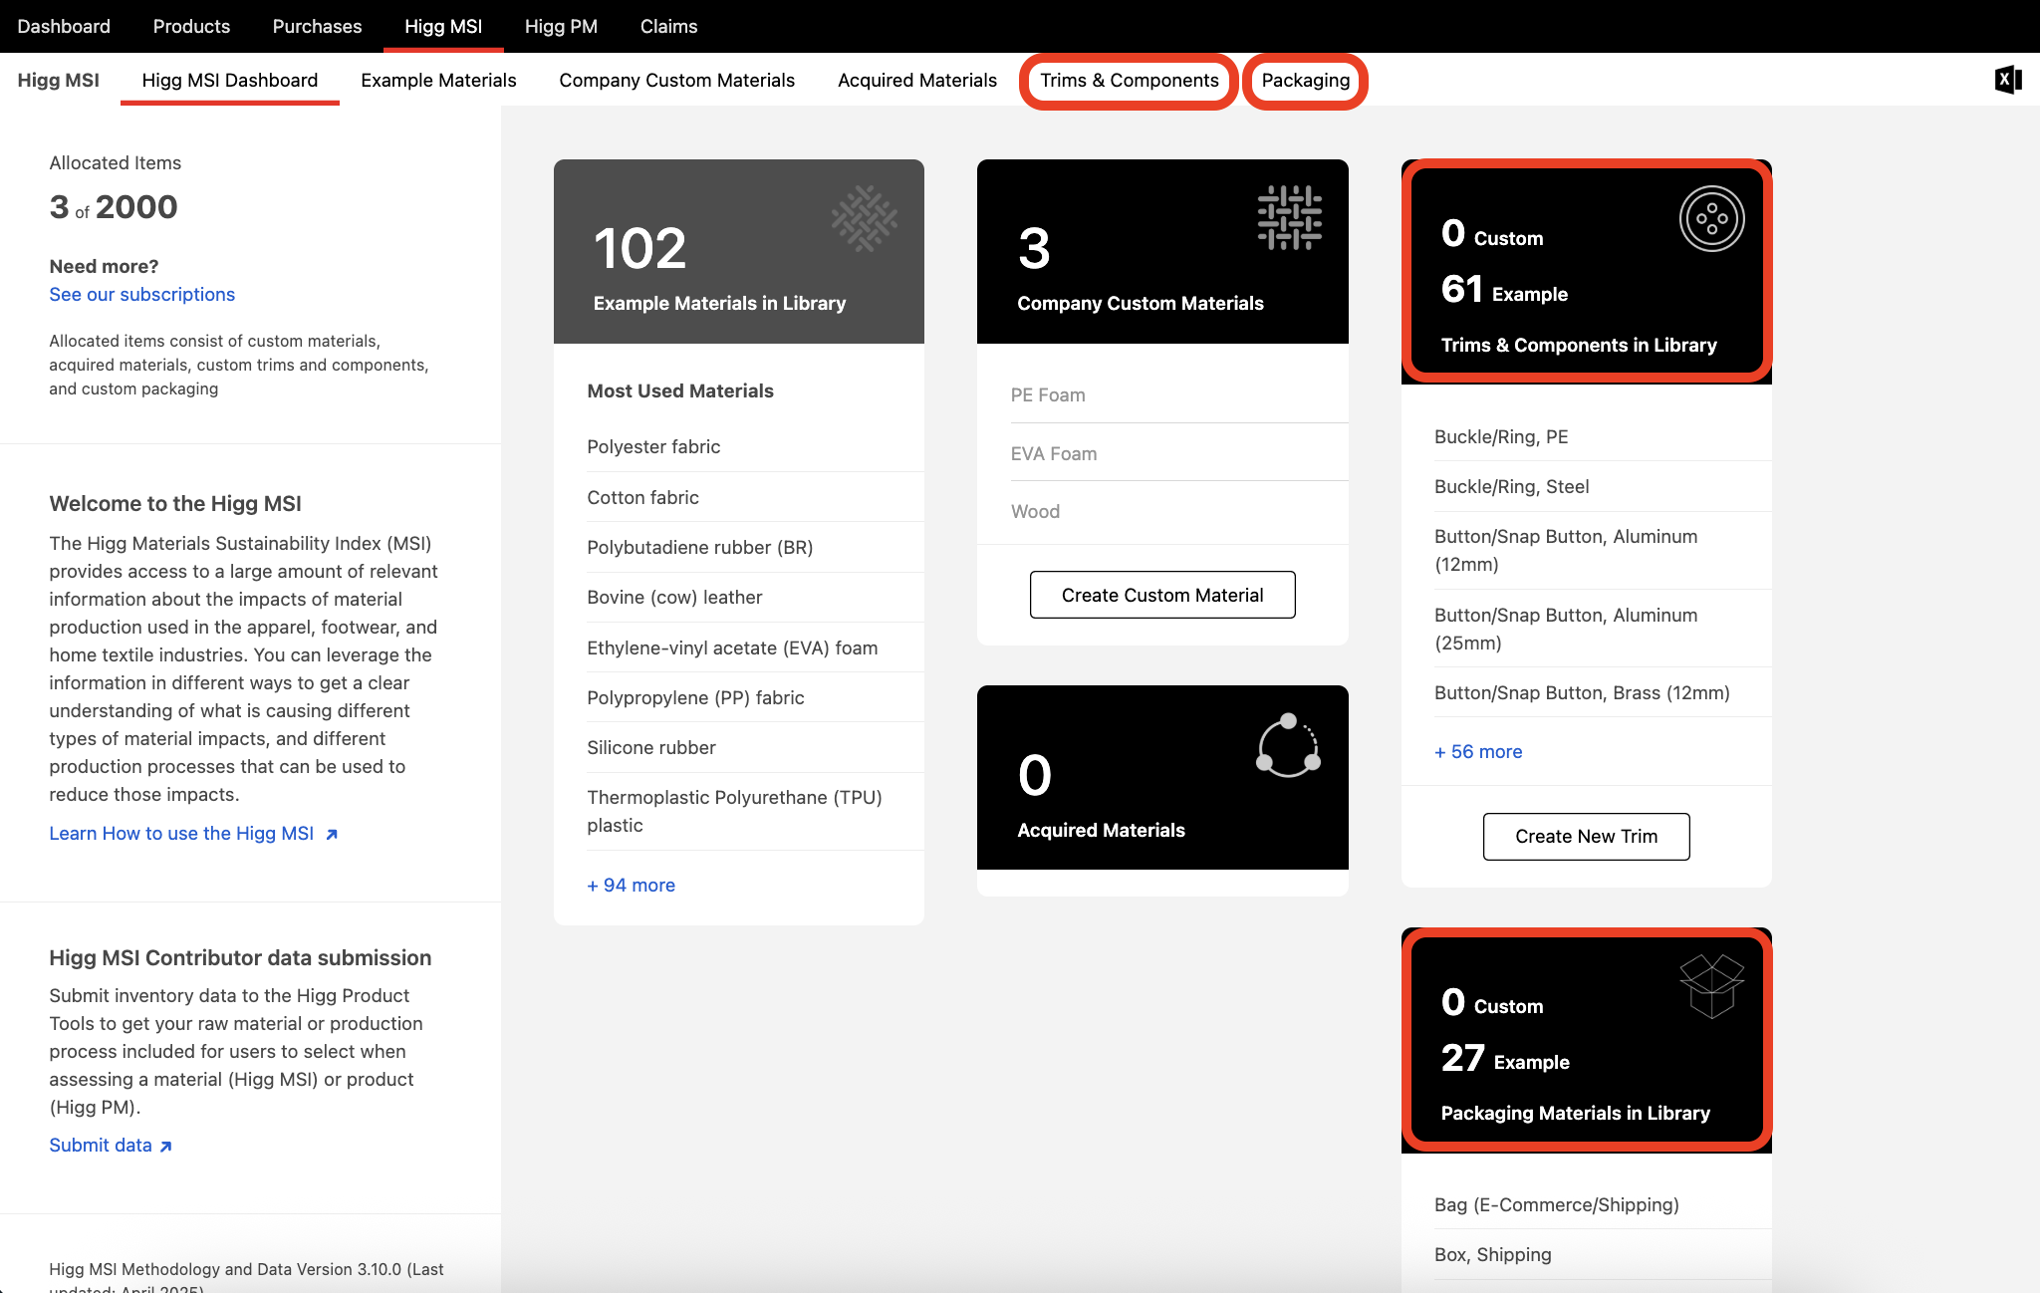Select Thermoplastic Polyurethane (TPU) plastic entry
2040x1293 pixels.
click(755, 812)
